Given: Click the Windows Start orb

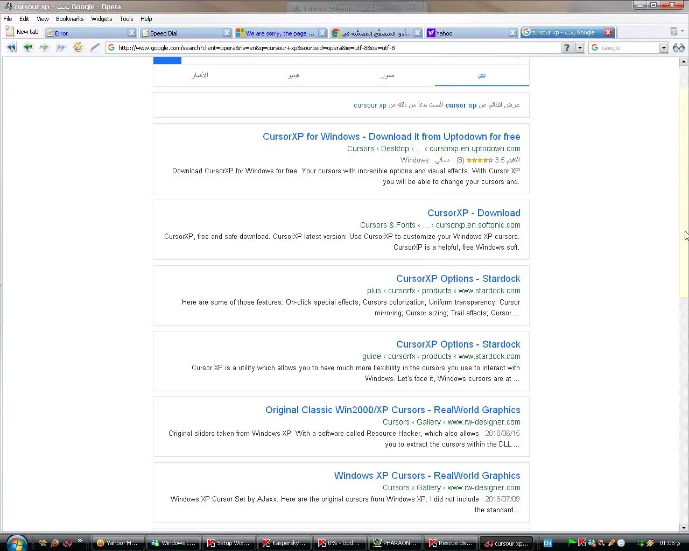Looking at the screenshot, I should (16, 542).
